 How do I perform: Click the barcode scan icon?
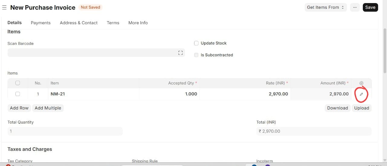[180, 53]
